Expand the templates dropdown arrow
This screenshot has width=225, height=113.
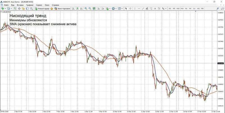pyautogui.click(x=122, y=9)
